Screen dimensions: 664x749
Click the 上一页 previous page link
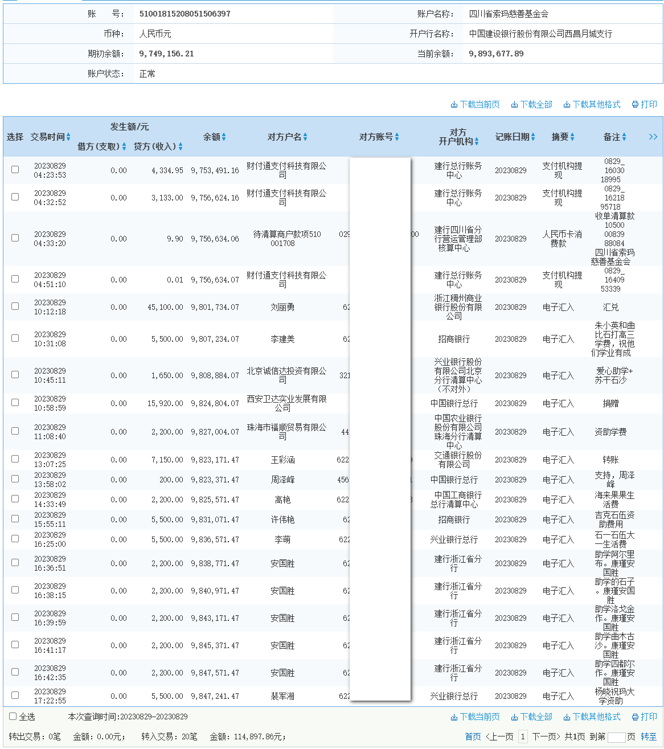pyautogui.click(x=499, y=737)
